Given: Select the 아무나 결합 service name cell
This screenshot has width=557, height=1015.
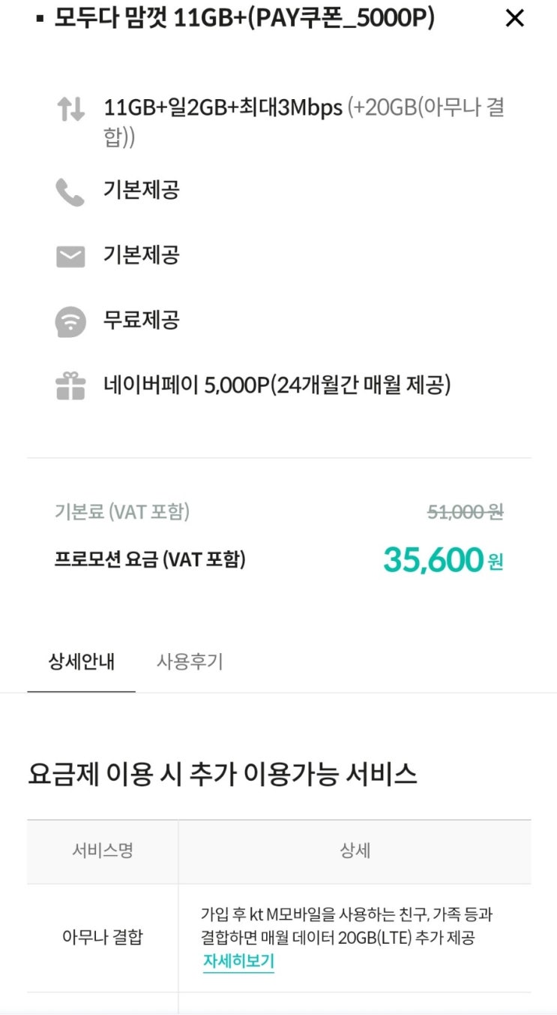Looking at the screenshot, I should (x=103, y=937).
